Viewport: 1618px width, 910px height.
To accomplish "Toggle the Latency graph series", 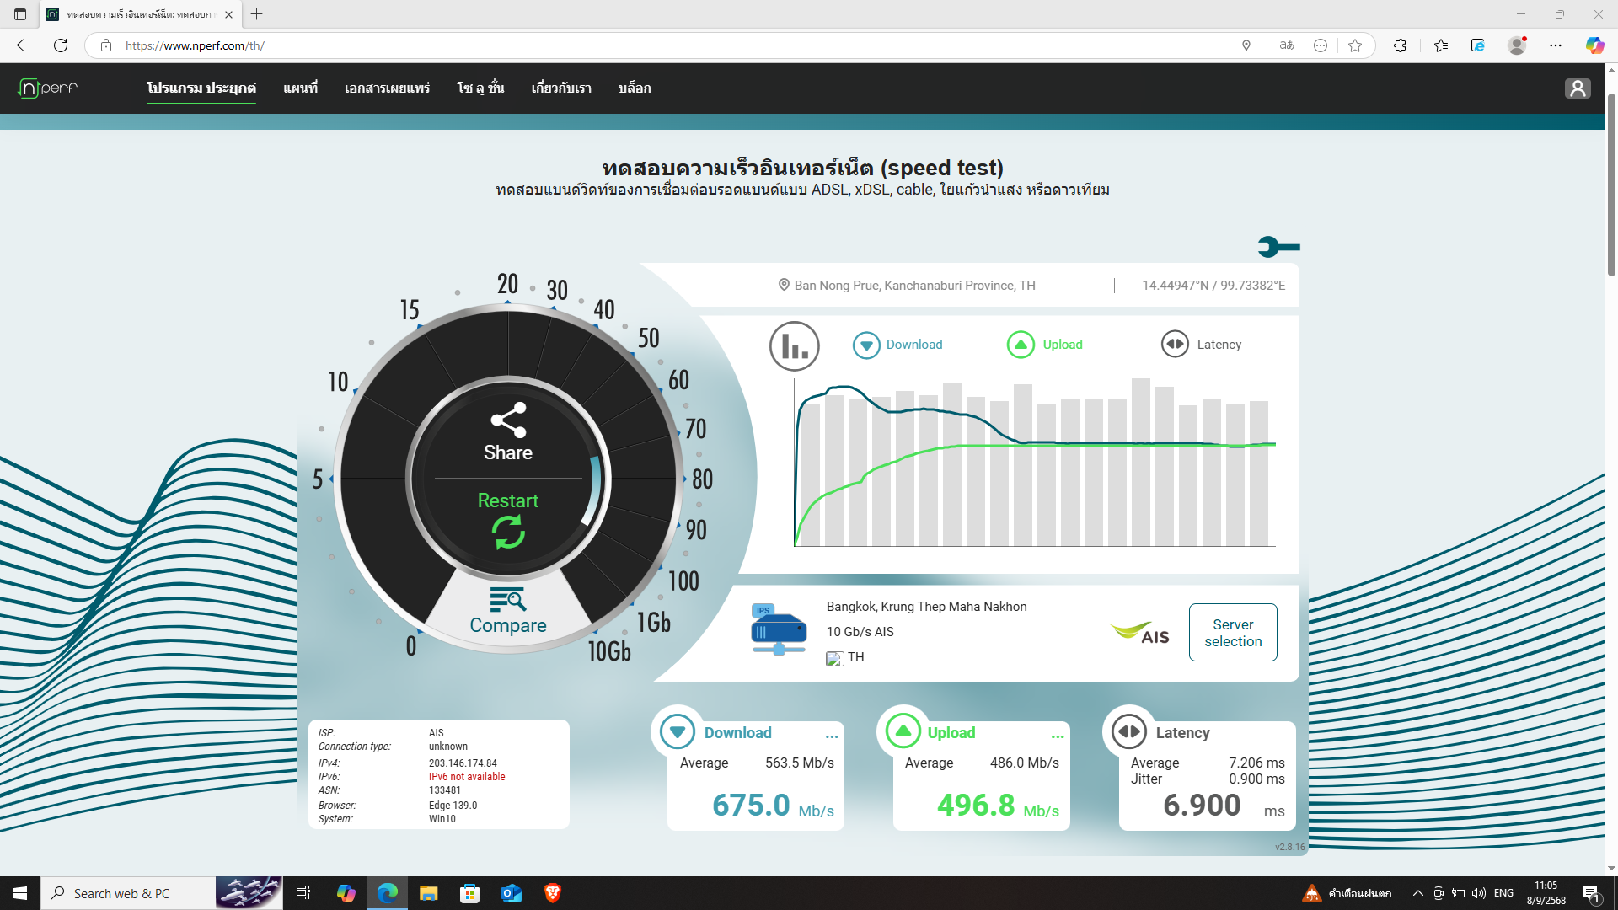I will click(1175, 345).
